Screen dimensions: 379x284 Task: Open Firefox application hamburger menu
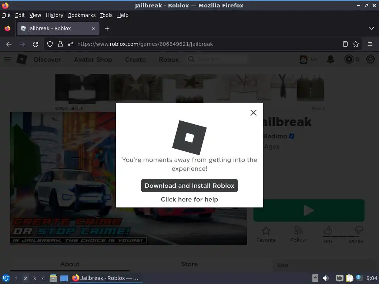(370, 44)
